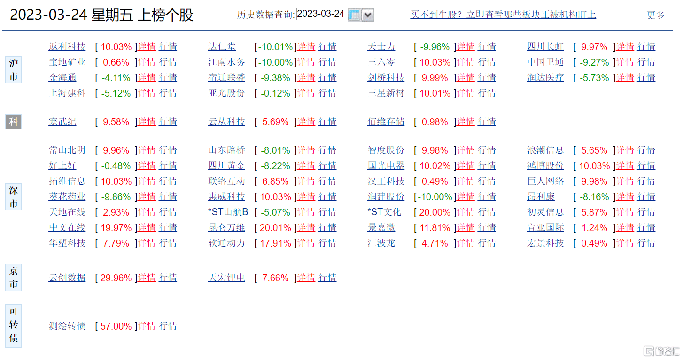Open stock link 江波龙

pos(381,243)
